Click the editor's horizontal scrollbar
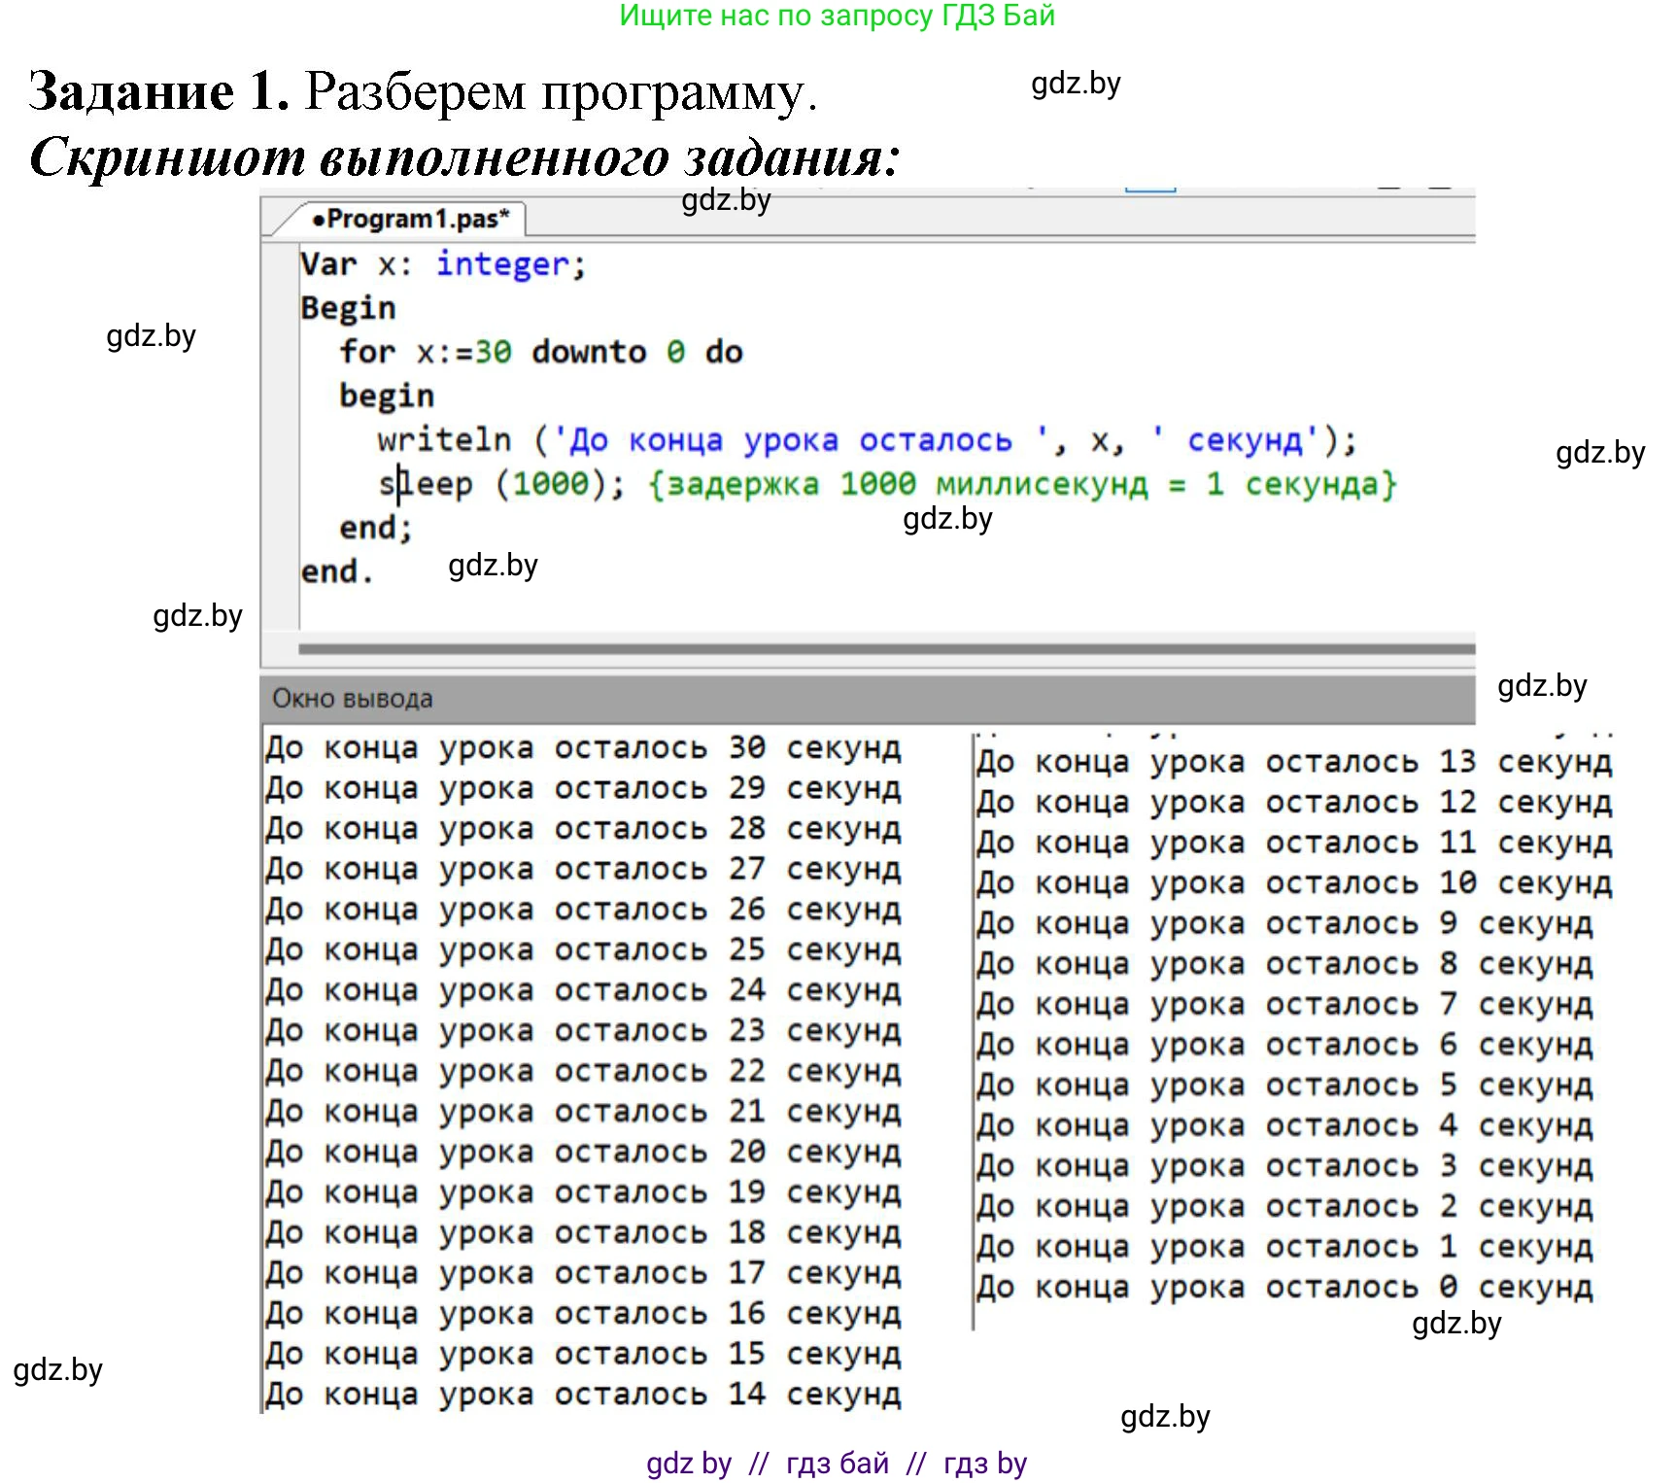Viewport: 1677px width, 1483px height. point(884,648)
